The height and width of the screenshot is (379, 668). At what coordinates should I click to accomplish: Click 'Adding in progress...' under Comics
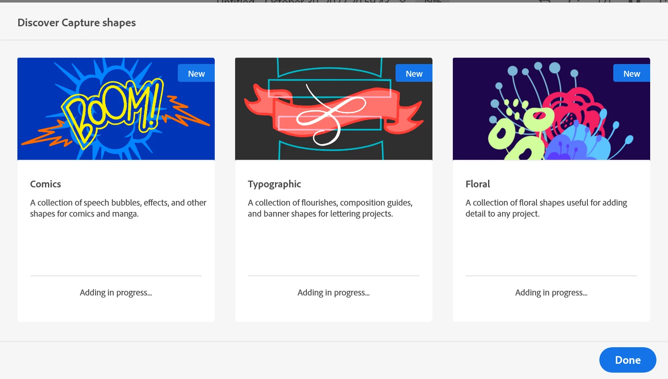[x=116, y=293]
